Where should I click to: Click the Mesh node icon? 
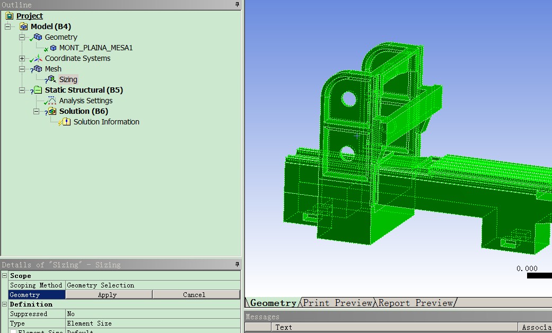point(38,69)
